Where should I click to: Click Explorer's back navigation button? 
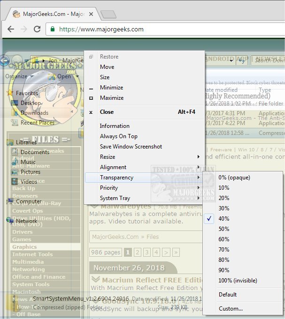point(5,60)
